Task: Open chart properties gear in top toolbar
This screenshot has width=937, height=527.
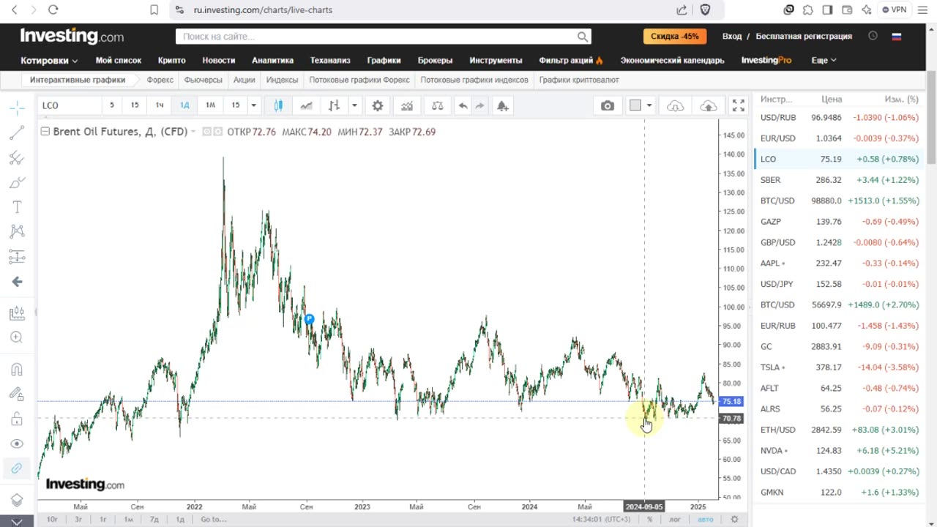Action: click(x=378, y=105)
